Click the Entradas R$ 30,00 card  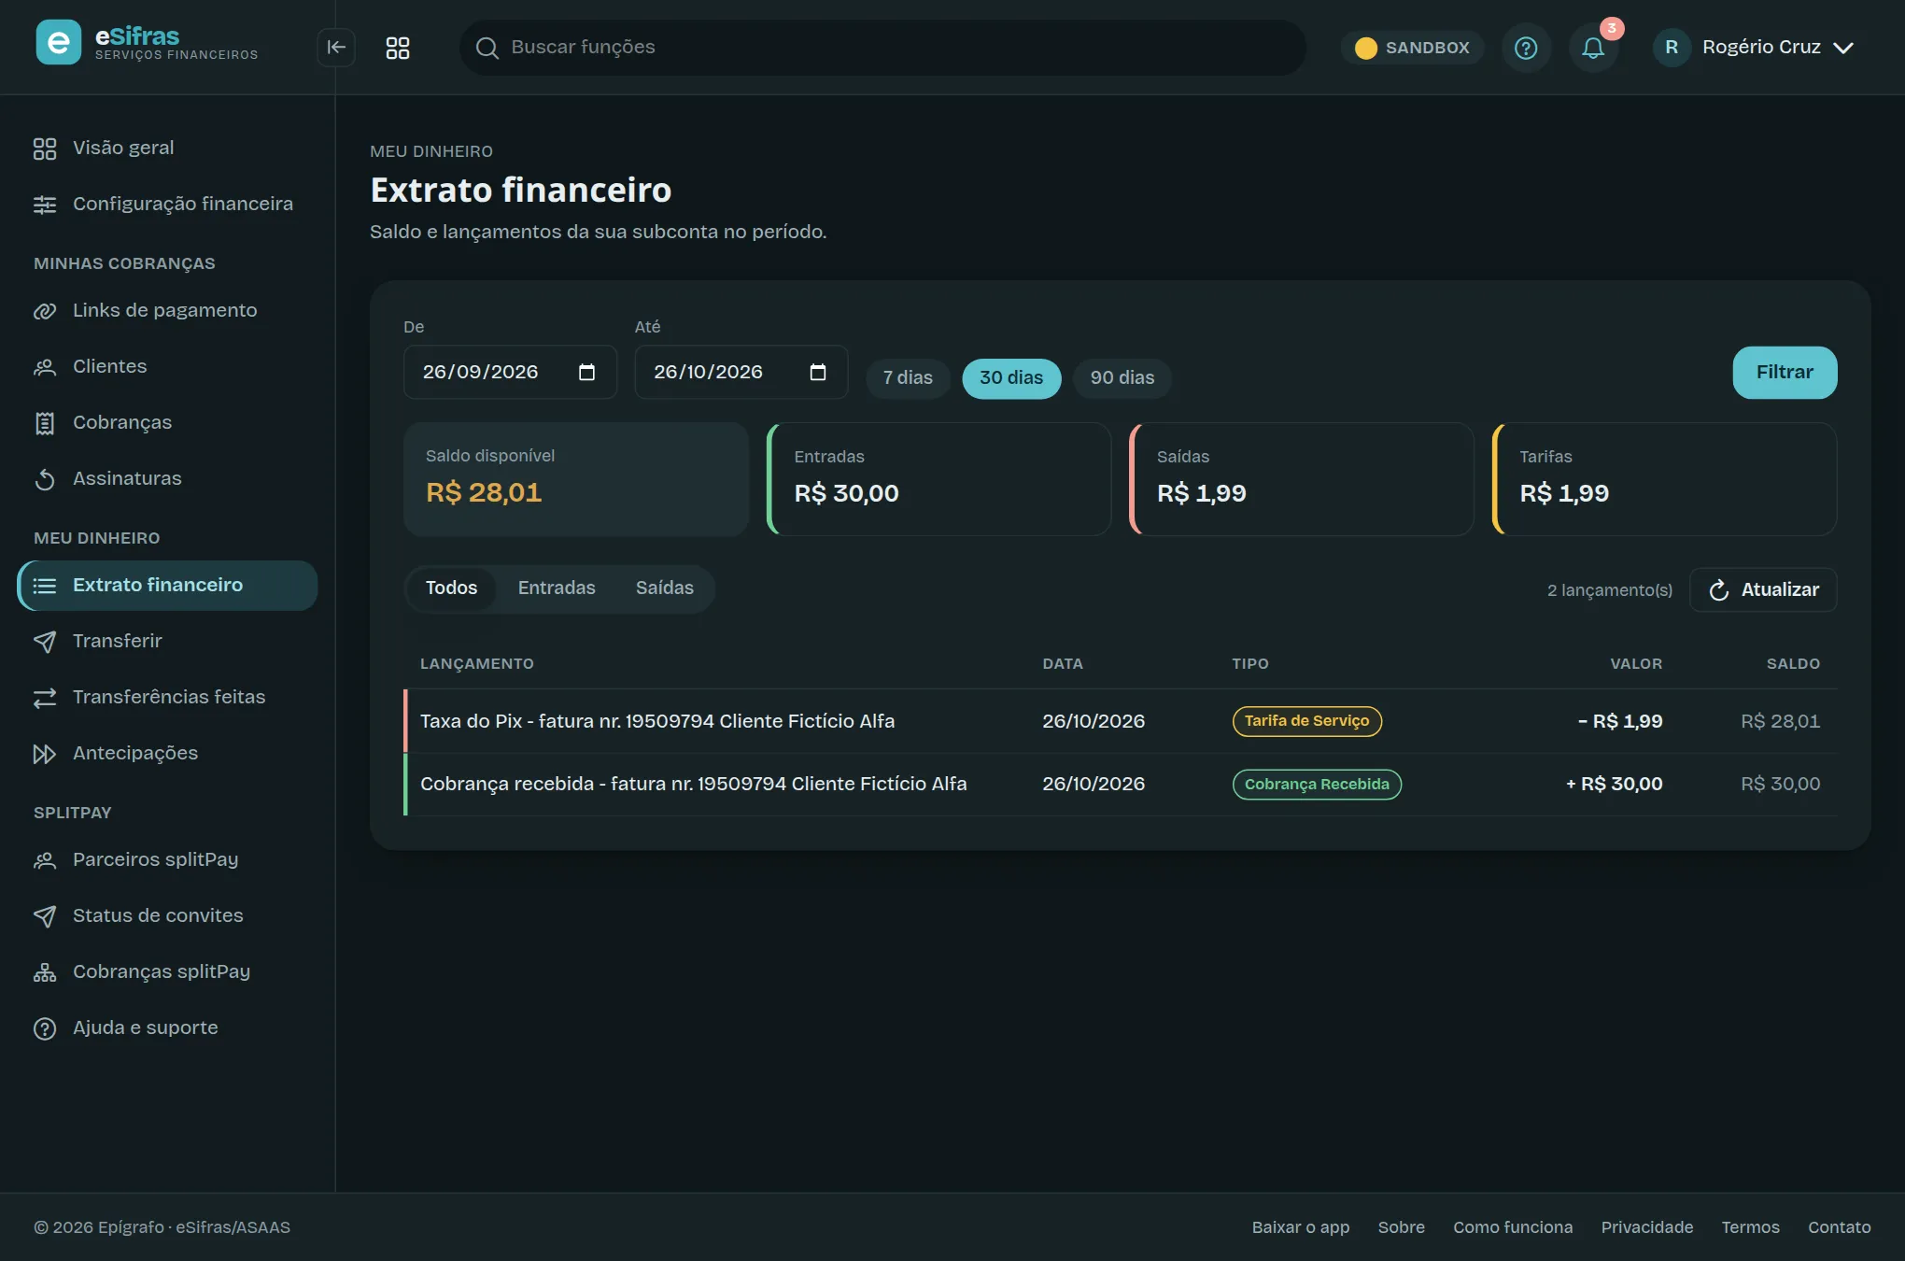point(939,479)
